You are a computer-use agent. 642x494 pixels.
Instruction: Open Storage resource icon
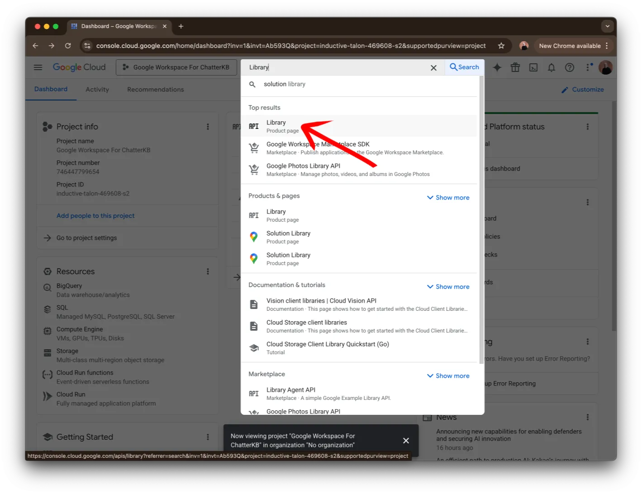pyautogui.click(x=48, y=353)
